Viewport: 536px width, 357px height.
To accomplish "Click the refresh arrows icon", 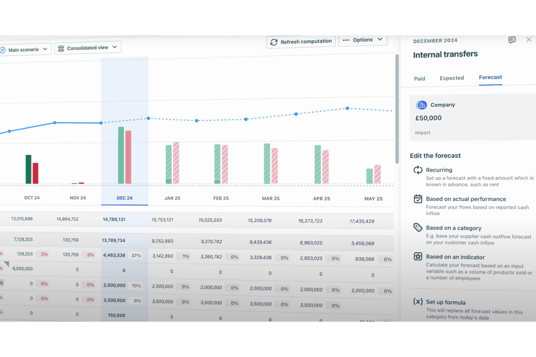I will pos(274,42).
